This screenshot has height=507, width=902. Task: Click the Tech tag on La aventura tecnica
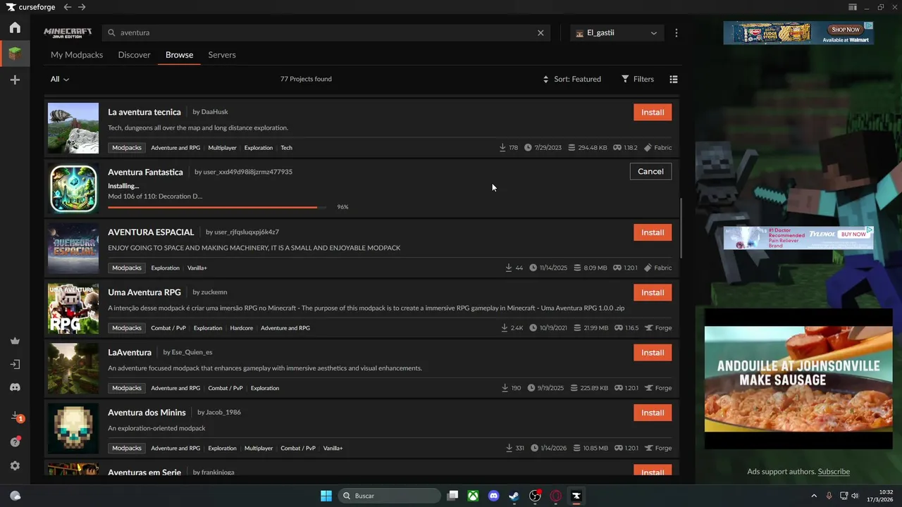(x=286, y=148)
